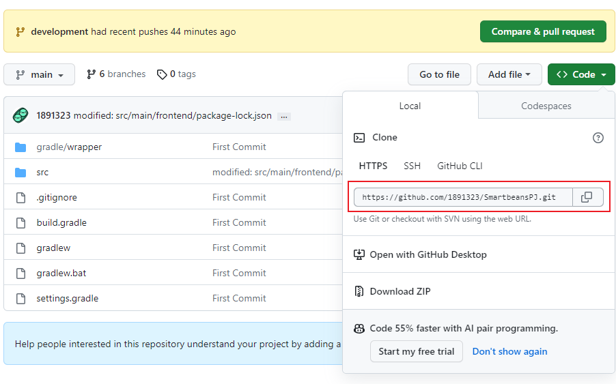Screen dimensions: 616x384
Task: Open the .gitignore file
Action: pos(57,197)
